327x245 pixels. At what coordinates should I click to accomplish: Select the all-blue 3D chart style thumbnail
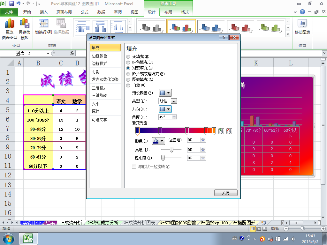[211, 27]
